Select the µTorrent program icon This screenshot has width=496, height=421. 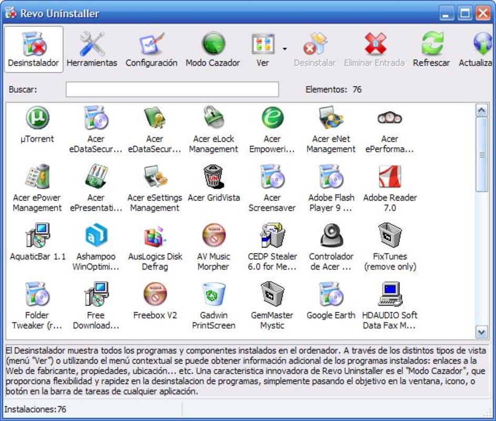click(37, 117)
